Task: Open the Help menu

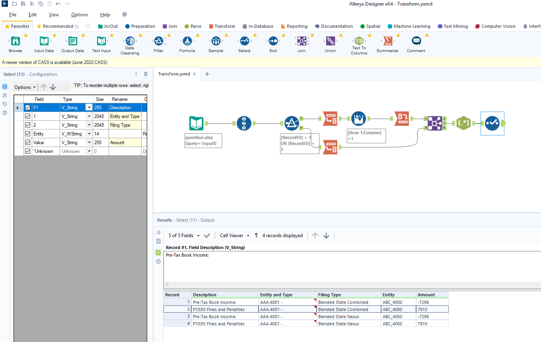Action: click(105, 14)
